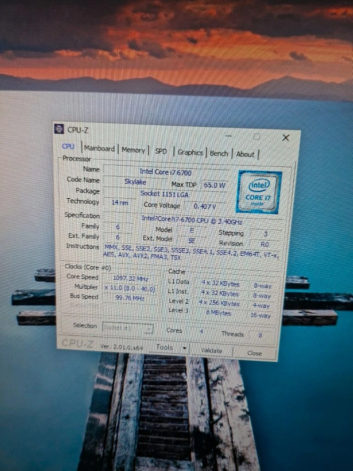This screenshot has height=471, width=353.
Task: Click the Code Name value Skylake
Action: click(x=136, y=182)
